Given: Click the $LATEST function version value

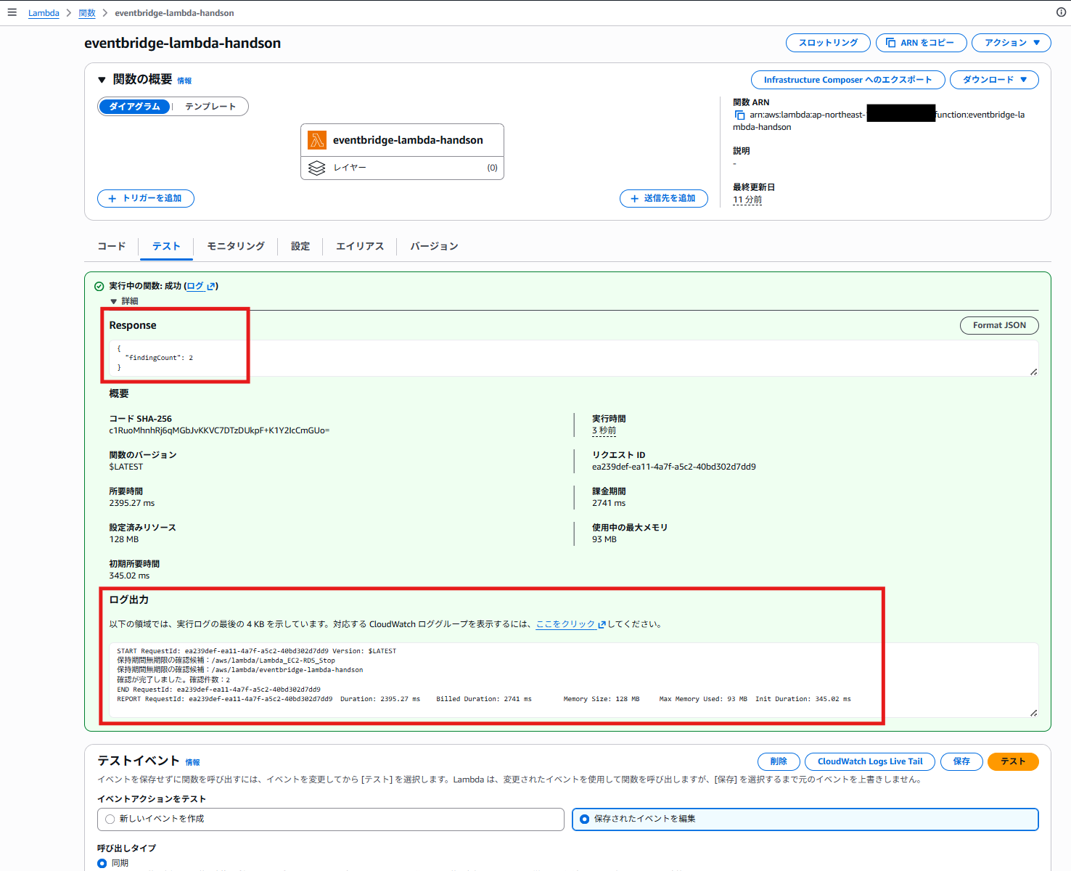Looking at the screenshot, I should tap(126, 467).
